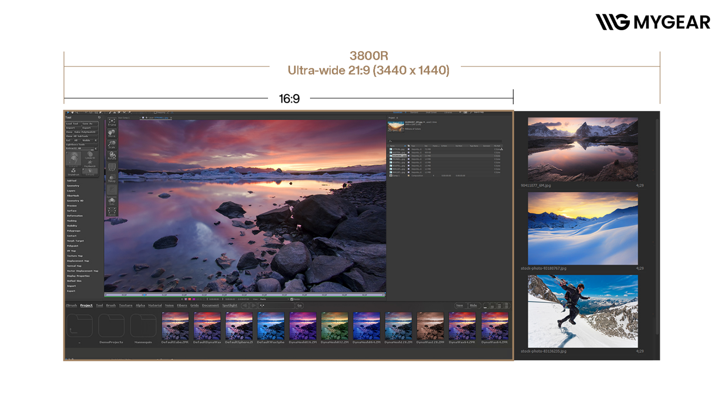Select the Scale navigation icon
Screen dimensions: 724x407
pyautogui.click(x=112, y=144)
